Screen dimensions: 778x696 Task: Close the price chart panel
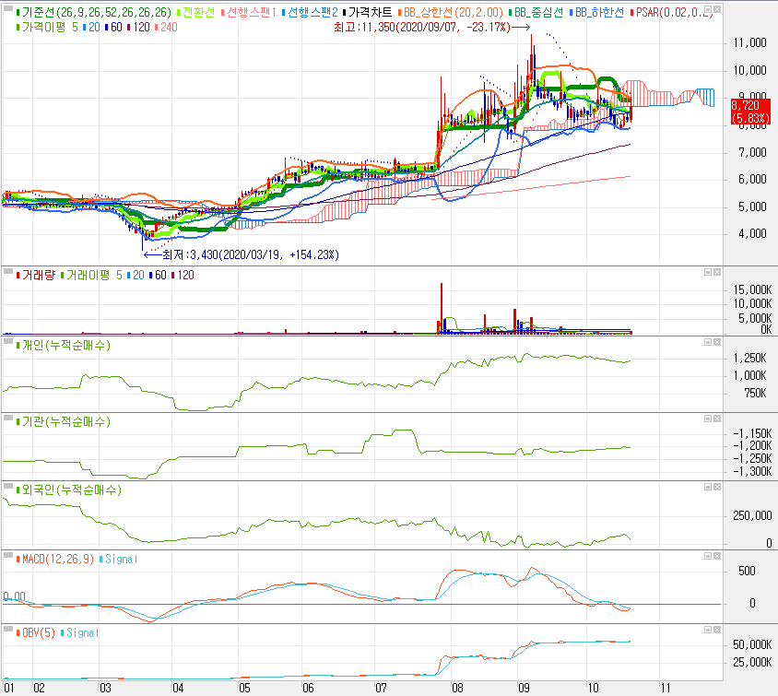pos(717,9)
